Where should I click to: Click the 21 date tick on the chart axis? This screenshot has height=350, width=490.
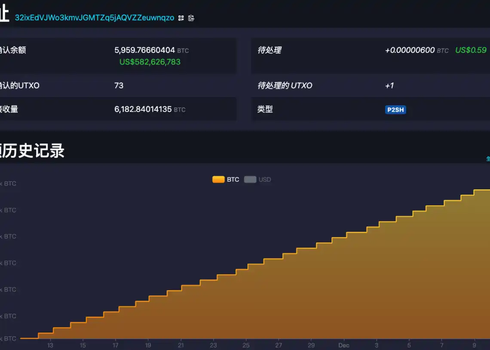[x=181, y=345]
